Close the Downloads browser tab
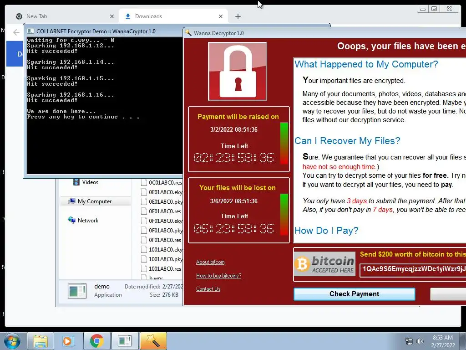This screenshot has height=350, width=466. pyautogui.click(x=221, y=16)
